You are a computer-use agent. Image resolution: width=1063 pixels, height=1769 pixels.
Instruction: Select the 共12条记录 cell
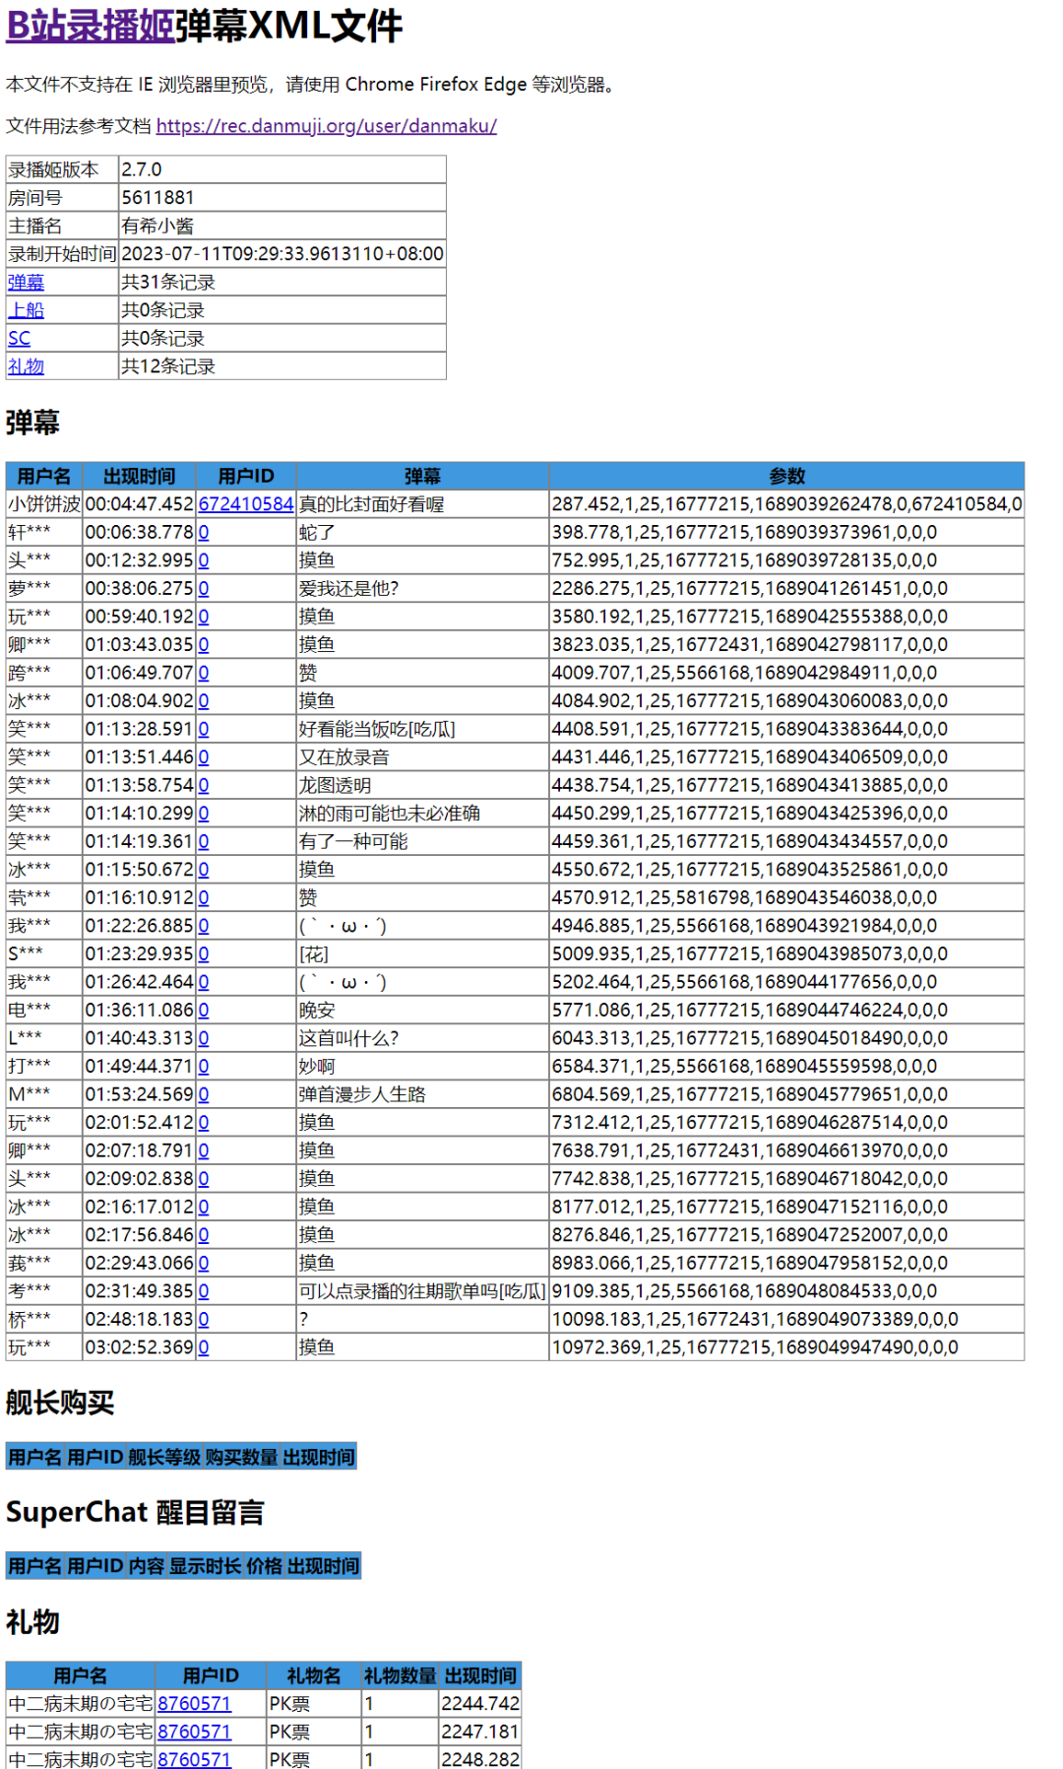click(x=282, y=366)
